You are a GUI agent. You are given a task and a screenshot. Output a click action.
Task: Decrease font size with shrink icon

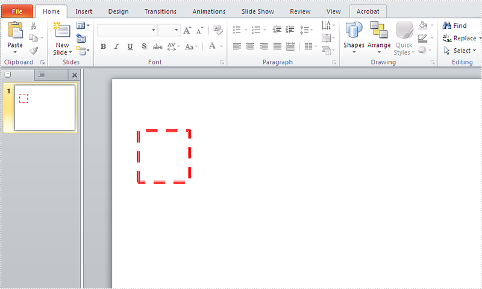point(200,30)
